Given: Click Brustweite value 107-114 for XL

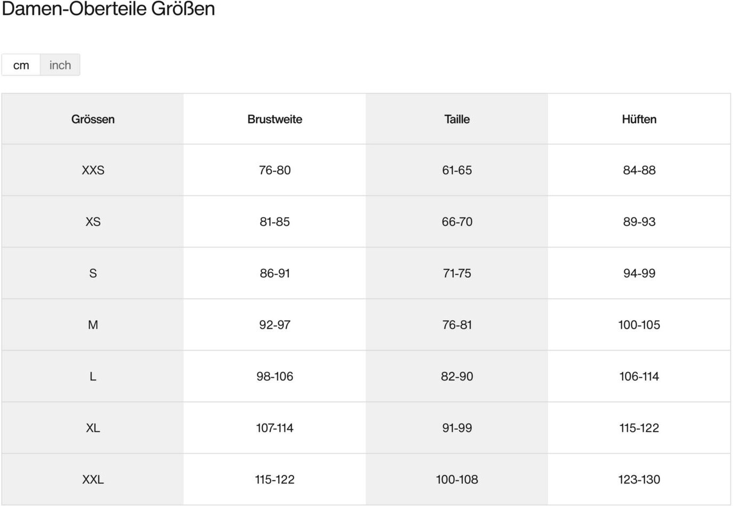Looking at the screenshot, I should [274, 428].
